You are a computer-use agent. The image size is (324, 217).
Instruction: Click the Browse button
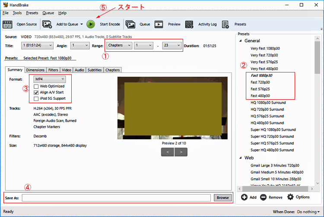[223, 198]
